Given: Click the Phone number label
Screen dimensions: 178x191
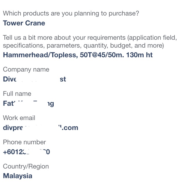Looking at the screenshot, I should (24, 142).
